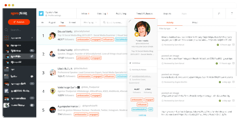This screenshot has height=120, width=239.
Task: Go to the Publishing tab
Action: tap(121, 13)
